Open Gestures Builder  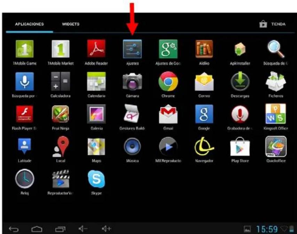[132, 114]
